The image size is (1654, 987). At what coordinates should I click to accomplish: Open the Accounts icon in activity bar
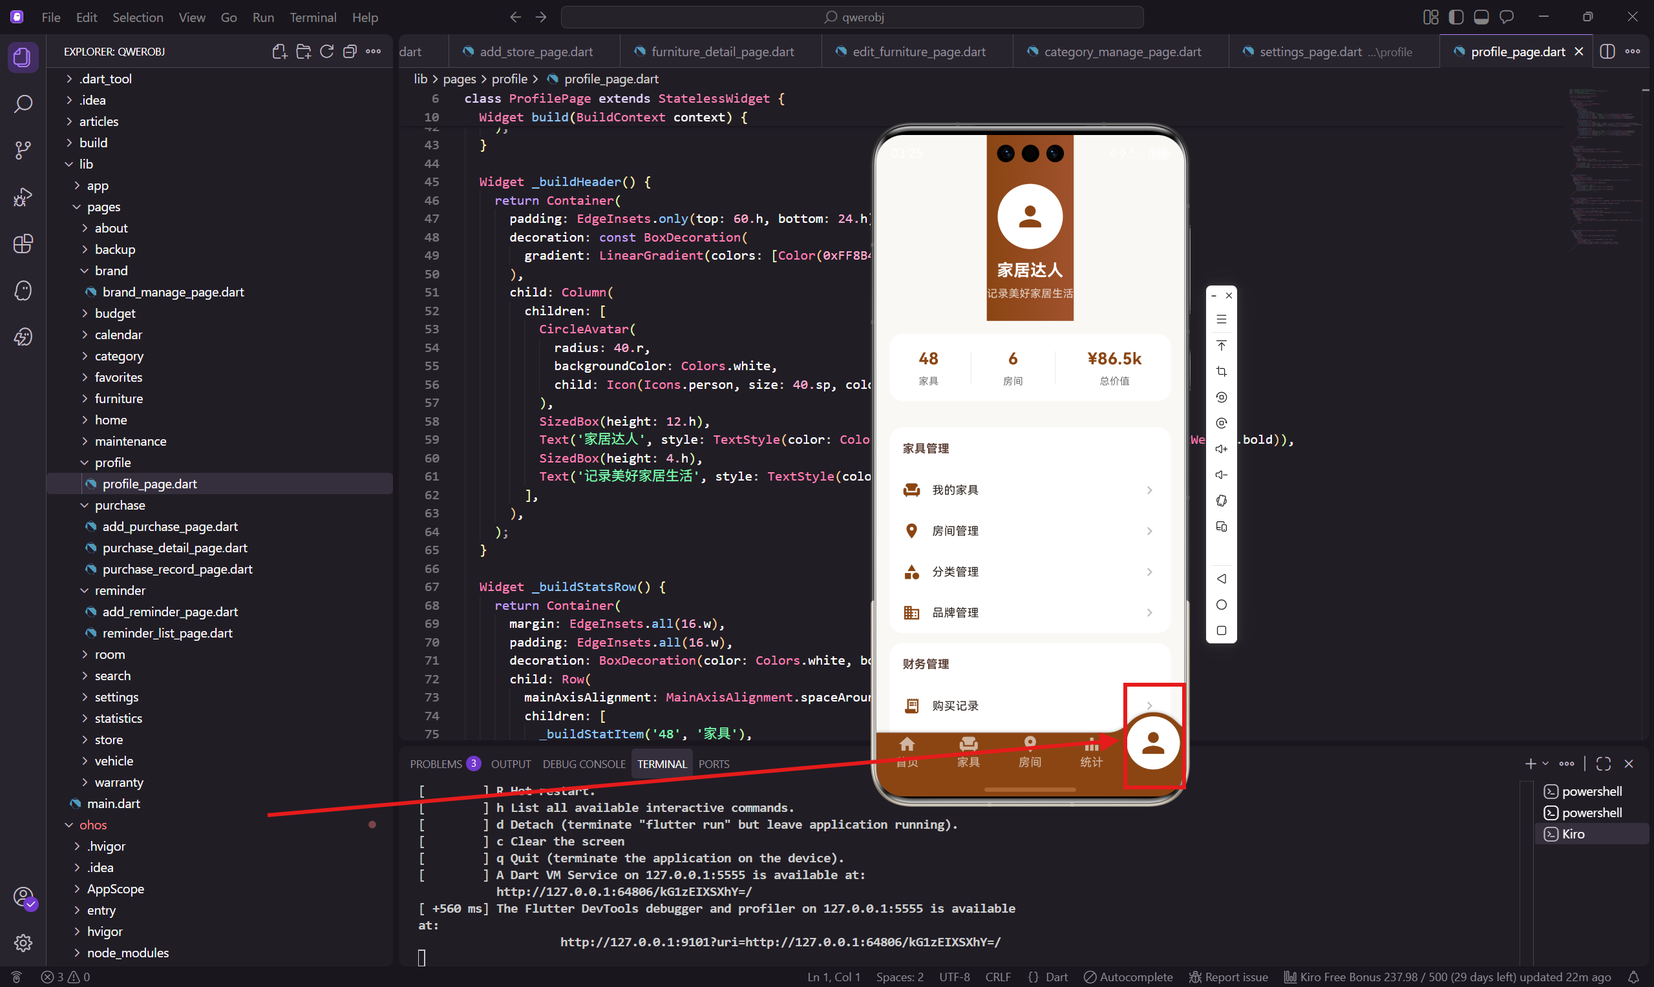tap(23, 897)
